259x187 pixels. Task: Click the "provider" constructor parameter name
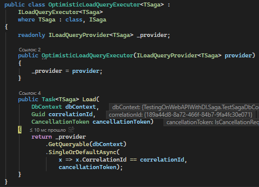pos(238,55)
